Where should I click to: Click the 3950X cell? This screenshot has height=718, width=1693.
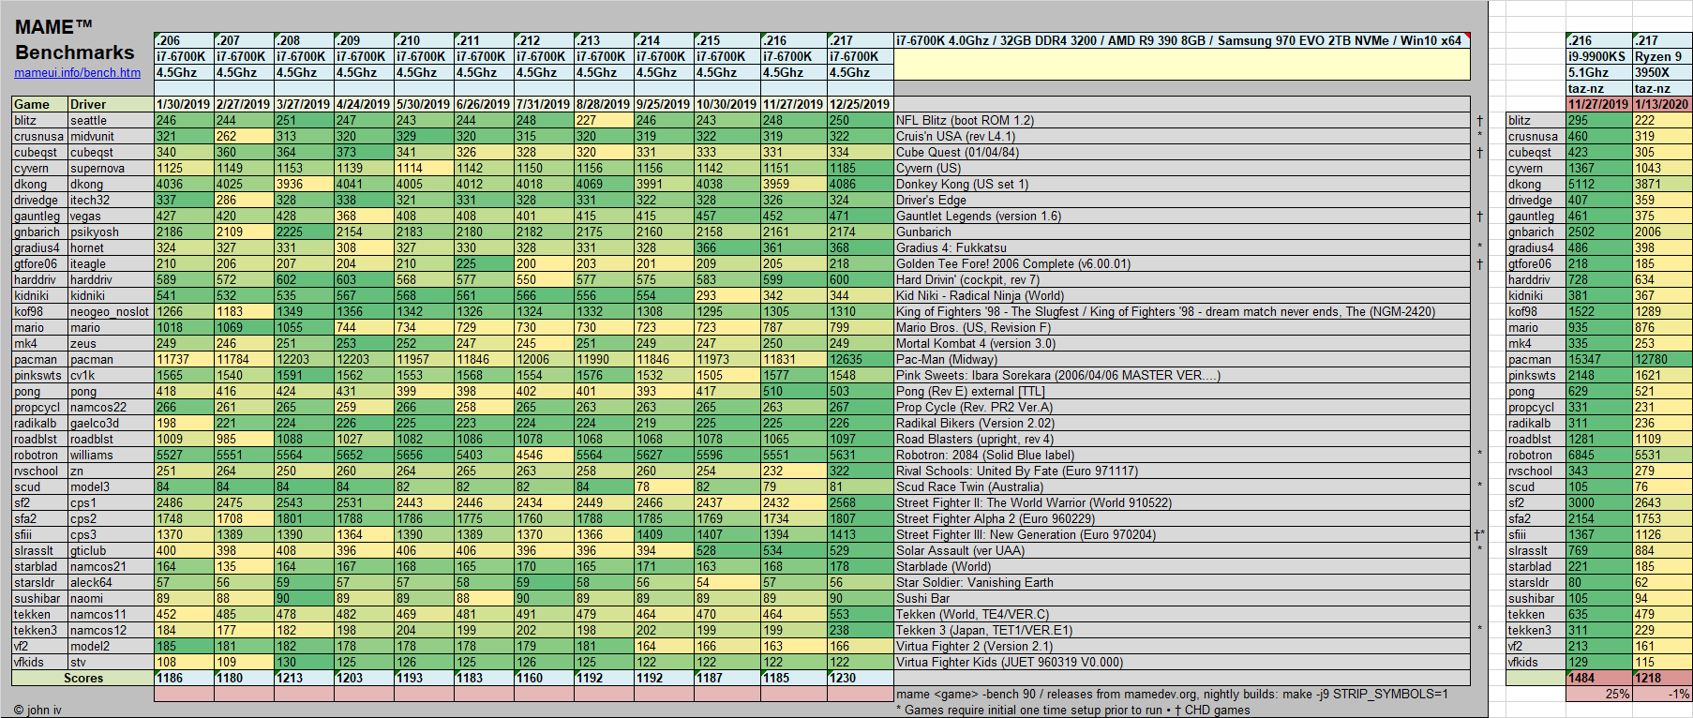point(1662,72)
